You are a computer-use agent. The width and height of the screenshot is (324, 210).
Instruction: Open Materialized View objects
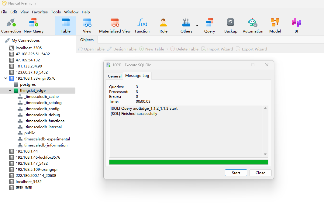pos(115,26)
